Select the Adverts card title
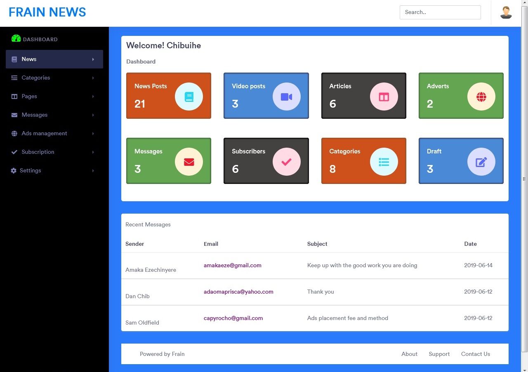Screen dimensions: 528x372 coord(438,86)
